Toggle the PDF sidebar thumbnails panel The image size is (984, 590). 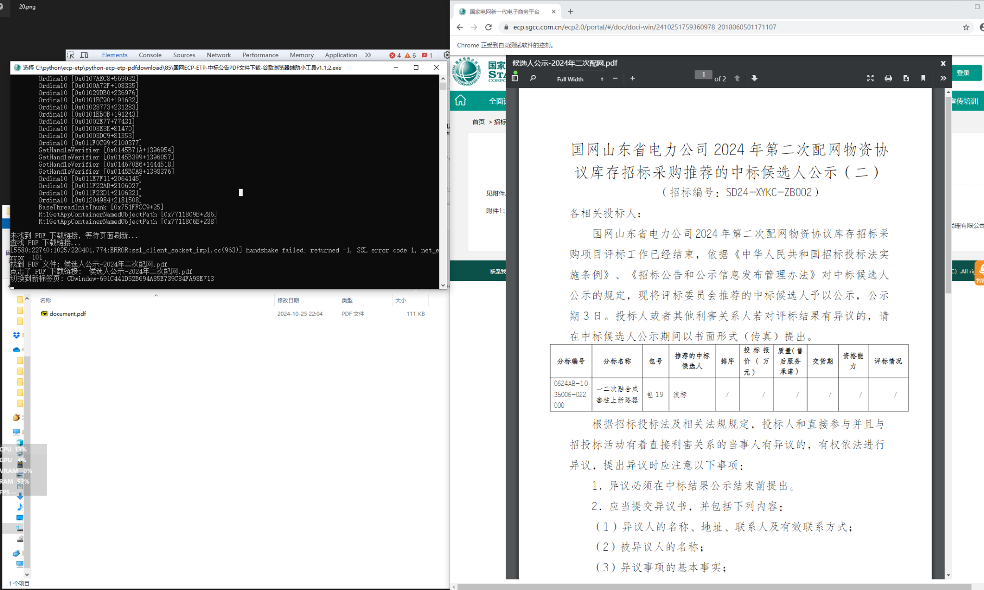pos(515,78)
